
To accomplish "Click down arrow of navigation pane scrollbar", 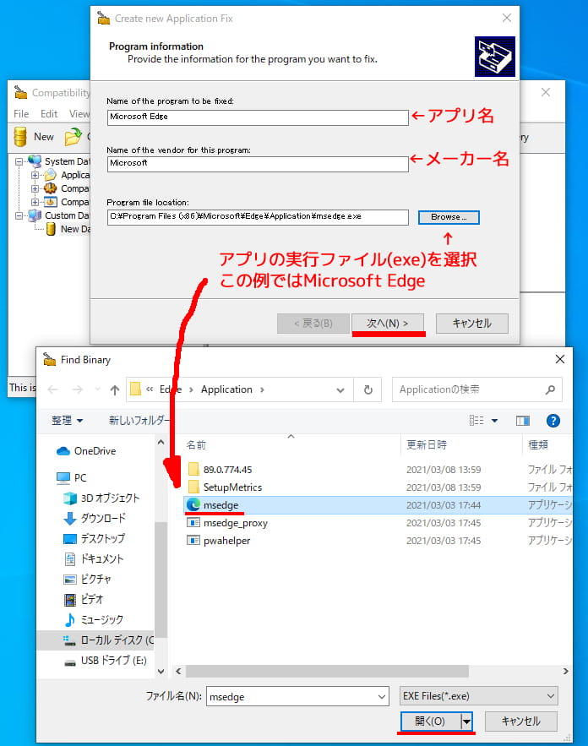I will tap(161, 672).
